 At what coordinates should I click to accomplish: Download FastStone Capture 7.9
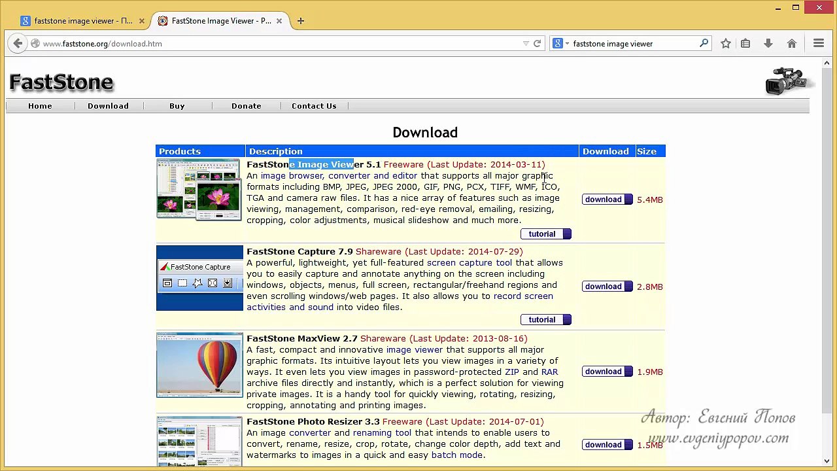[x=607, y=287]
